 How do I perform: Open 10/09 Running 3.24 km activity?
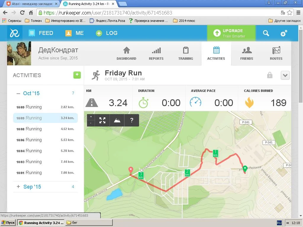(x=45, y=118)
